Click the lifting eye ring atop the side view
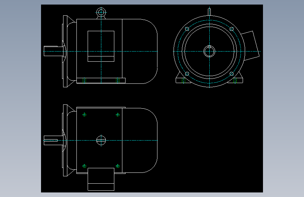The width and height of the screenshot is (304, 197). 101,12
